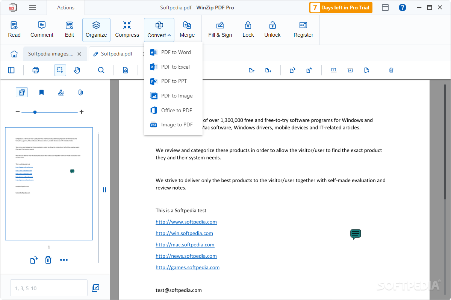Switch to the Softpedia.pdf tab

tap(117, 54)
